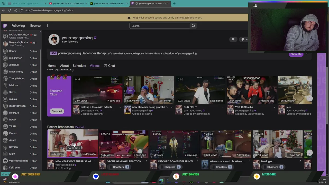Reload the page with the refresh icon
The width and height of the screenshot is (329, 185).
[x=10, y=10]
